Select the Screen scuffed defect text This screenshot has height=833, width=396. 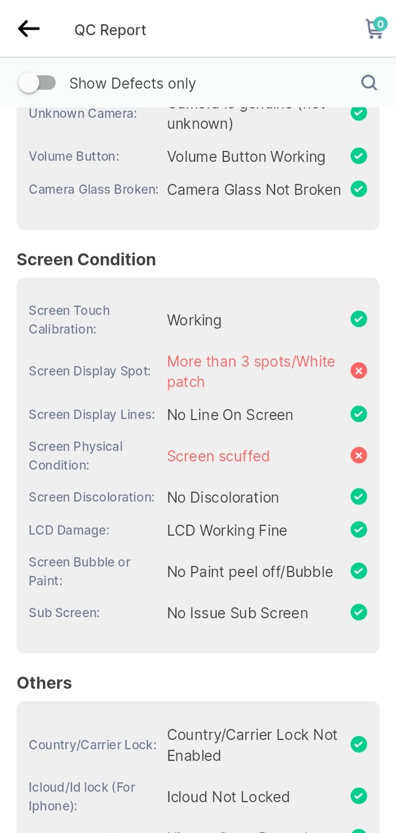coord(218,456)
